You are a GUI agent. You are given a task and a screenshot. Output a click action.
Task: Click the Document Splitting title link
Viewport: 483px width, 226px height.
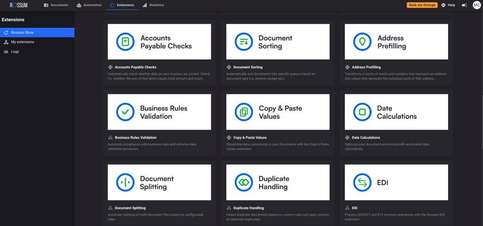pos(130,208)
